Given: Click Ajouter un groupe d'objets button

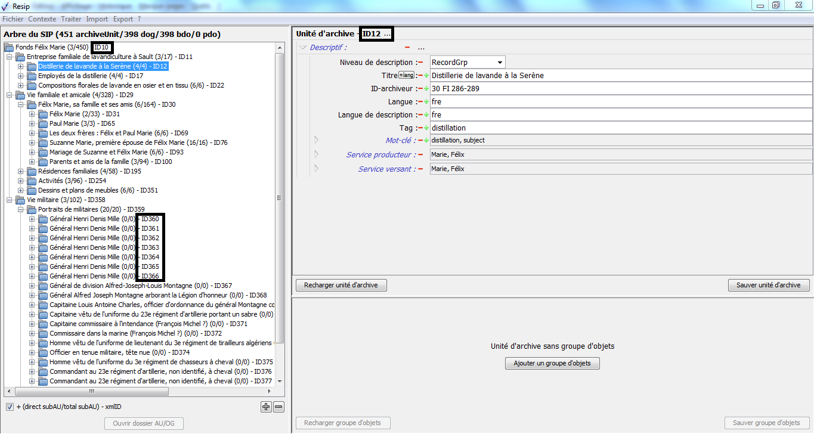Looking at the screenshot, I should 552,364.
